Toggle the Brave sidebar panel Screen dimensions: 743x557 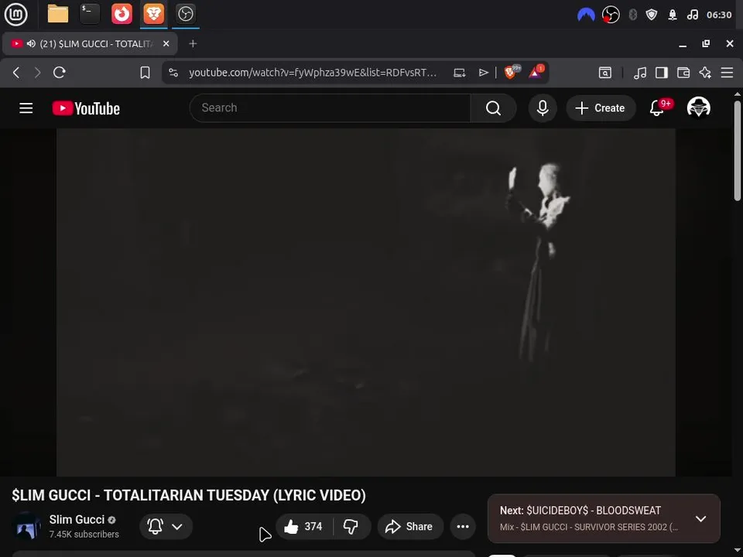662,73
